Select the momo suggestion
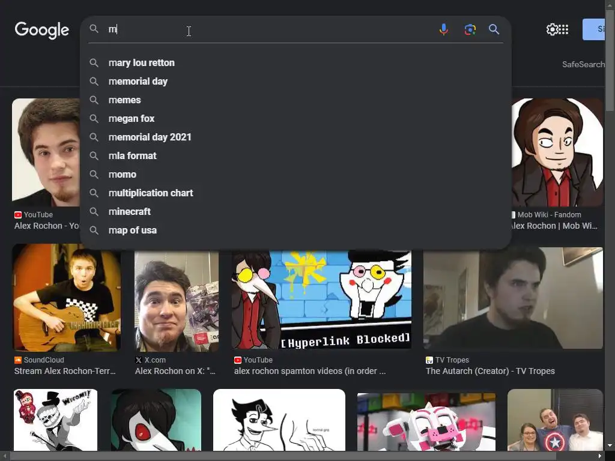Screen dimensions: 615x461 click(x=295, y=175)
